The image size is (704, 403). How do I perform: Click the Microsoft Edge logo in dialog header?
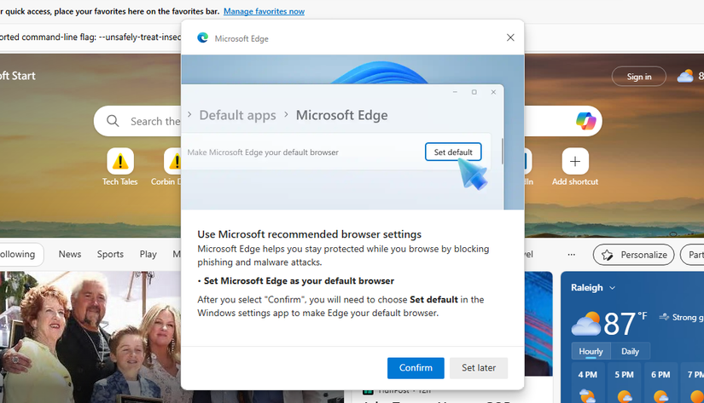[x=202, y=38]
